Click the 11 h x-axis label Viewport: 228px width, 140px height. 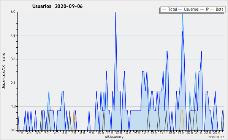pyautogui.click(x=109, y=132)
